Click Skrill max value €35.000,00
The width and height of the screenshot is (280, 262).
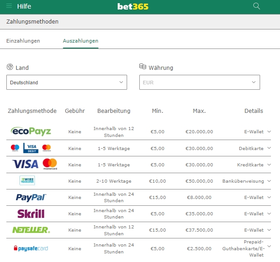tap(199, 213)
